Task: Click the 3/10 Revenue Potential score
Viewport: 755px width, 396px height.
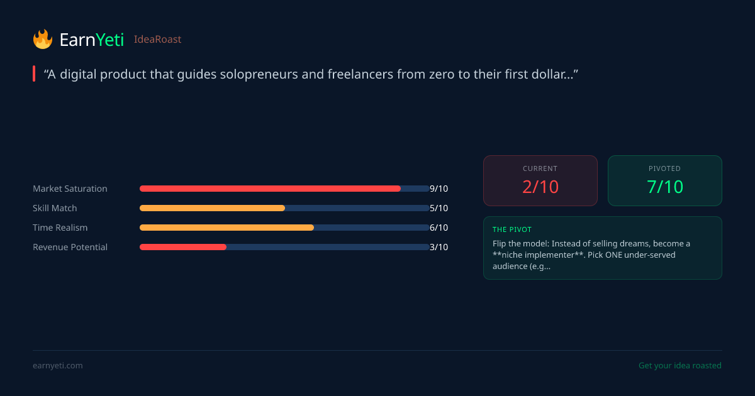Action: pyautogui.click(x=439, y=247)
